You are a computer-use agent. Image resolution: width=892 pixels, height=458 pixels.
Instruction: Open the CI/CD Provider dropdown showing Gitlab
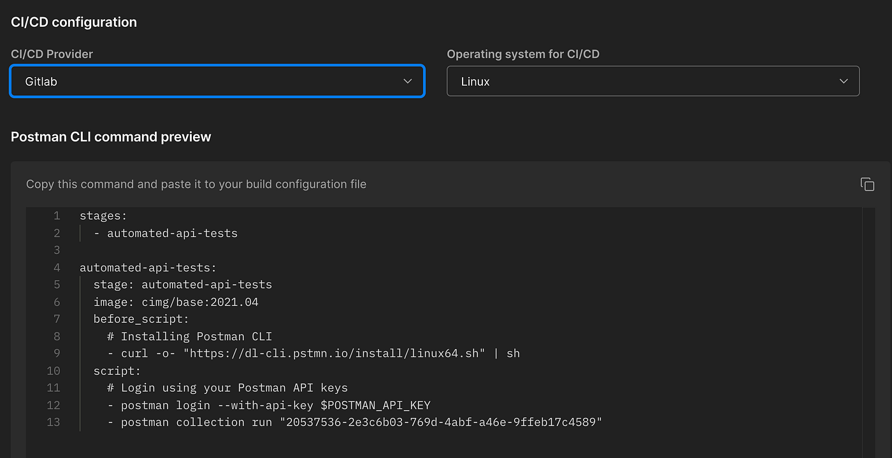[217, 81]
